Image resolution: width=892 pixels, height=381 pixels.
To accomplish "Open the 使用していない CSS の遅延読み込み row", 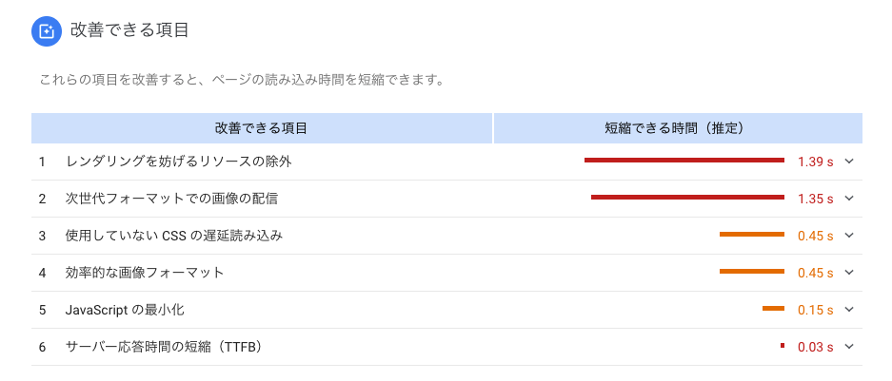I will click(x=446, y=236).
